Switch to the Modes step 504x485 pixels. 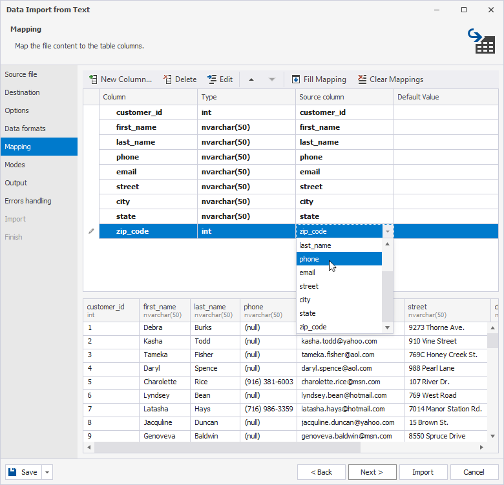[39, 165]
